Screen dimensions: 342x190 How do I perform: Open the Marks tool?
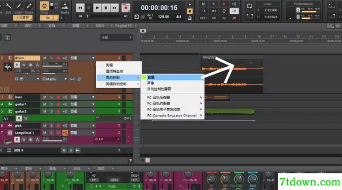pos(65,7)
